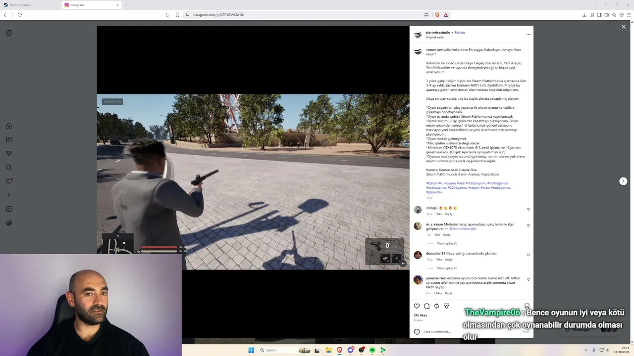Open File Explorer from taskbar
634x356 pixels.
(328, 350)
